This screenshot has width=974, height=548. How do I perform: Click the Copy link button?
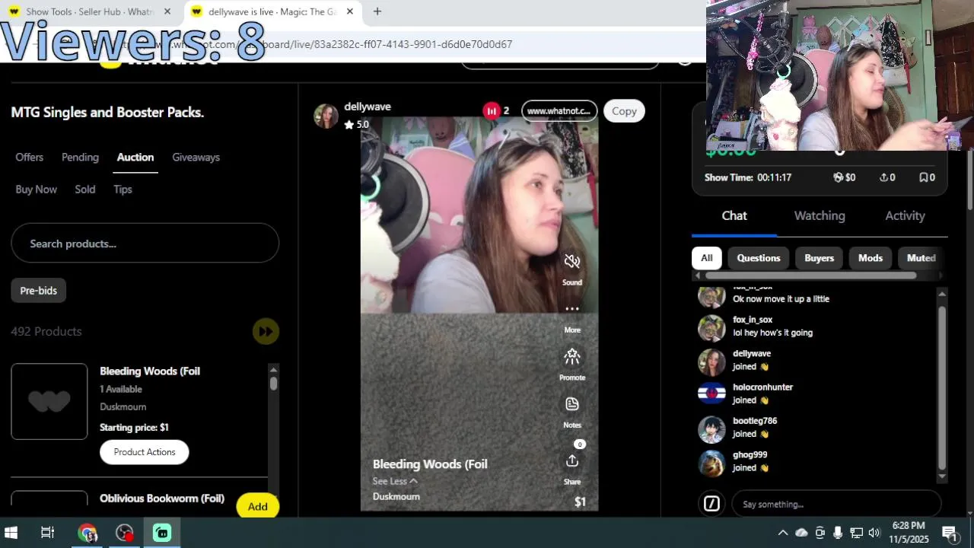point(624,111)
